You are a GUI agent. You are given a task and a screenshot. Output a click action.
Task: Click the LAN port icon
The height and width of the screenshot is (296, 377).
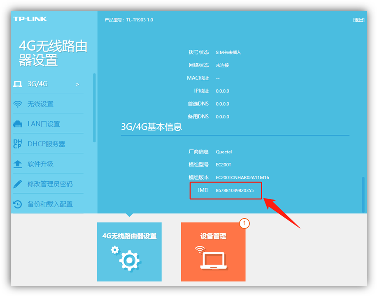click(18, 124)
